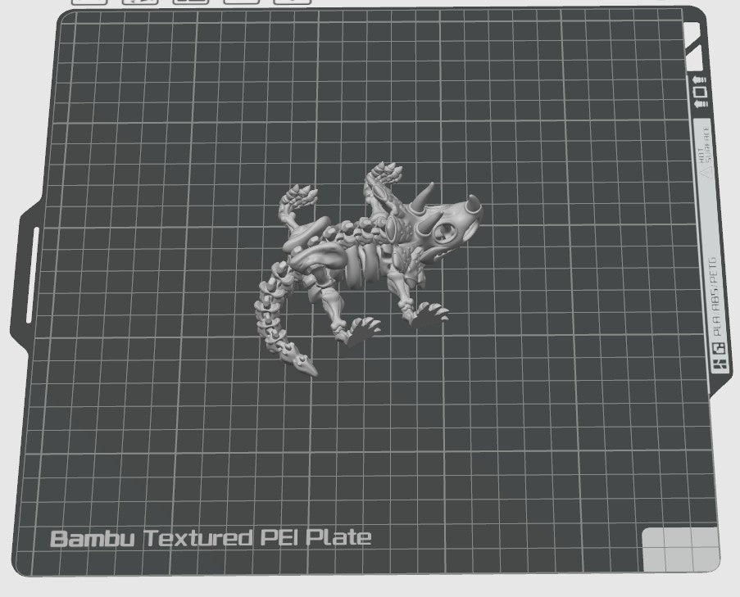Click the third partially visible toolbar button at top
This screenshot has height=597, width=740.
(190, 2)
